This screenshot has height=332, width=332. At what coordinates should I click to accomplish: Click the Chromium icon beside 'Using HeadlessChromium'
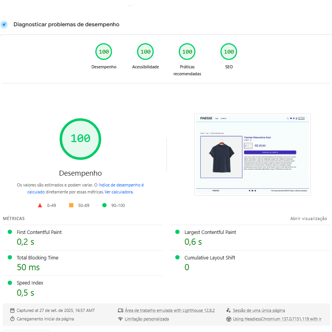pyautogui.click(x=229, y=319)
